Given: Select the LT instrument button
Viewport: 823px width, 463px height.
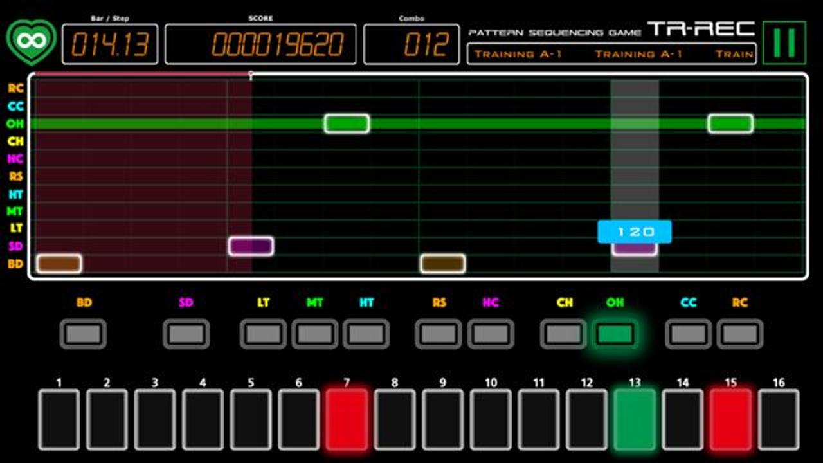Looking at the screenshot, I should pyautogui.click(x=264, y=334).
